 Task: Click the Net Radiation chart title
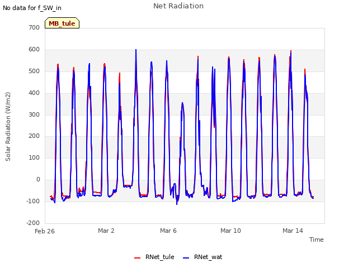178,6
